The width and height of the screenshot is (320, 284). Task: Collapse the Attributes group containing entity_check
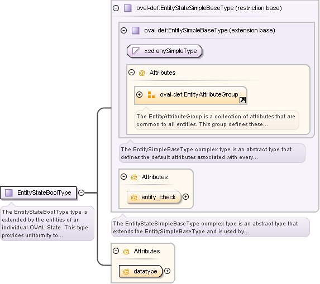point(123,176)
